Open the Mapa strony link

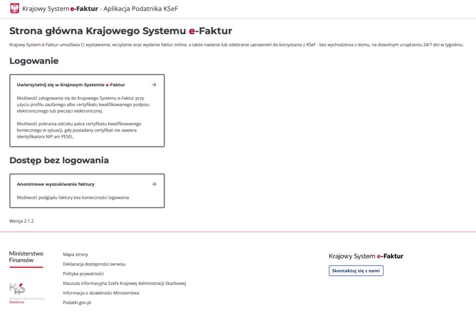pyautogui.click(x=75, y=254)
